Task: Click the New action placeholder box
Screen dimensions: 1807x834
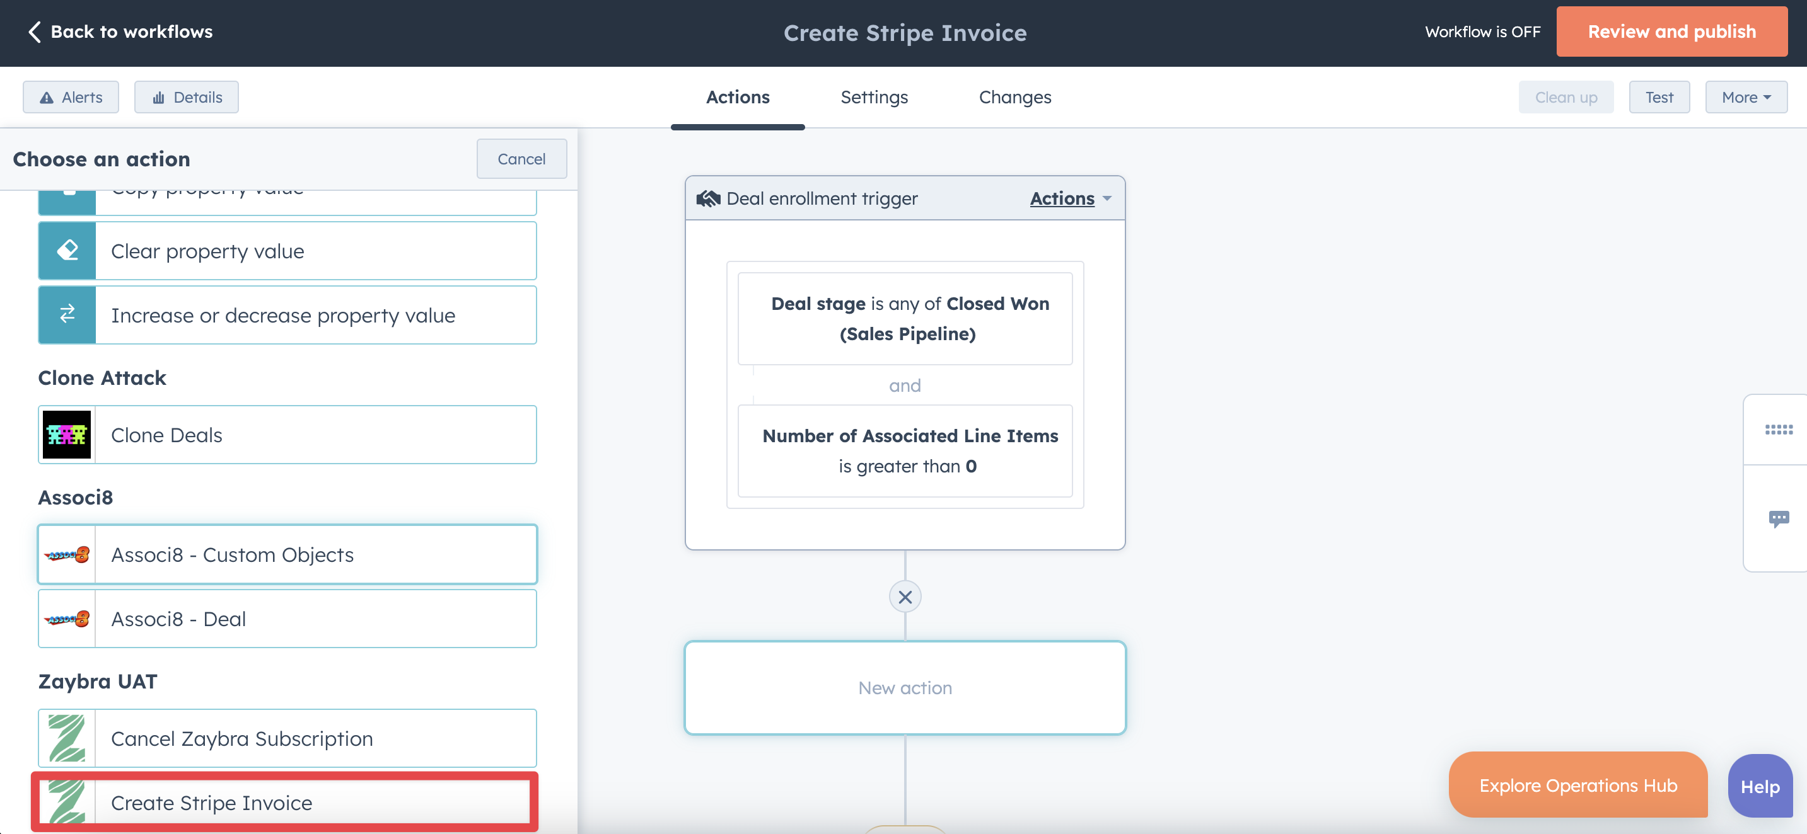Action: (x=905, y=687)
